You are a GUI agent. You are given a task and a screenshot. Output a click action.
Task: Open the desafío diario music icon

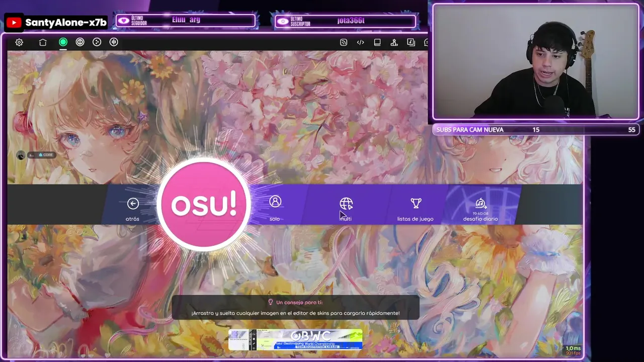(x=480, y=203)
